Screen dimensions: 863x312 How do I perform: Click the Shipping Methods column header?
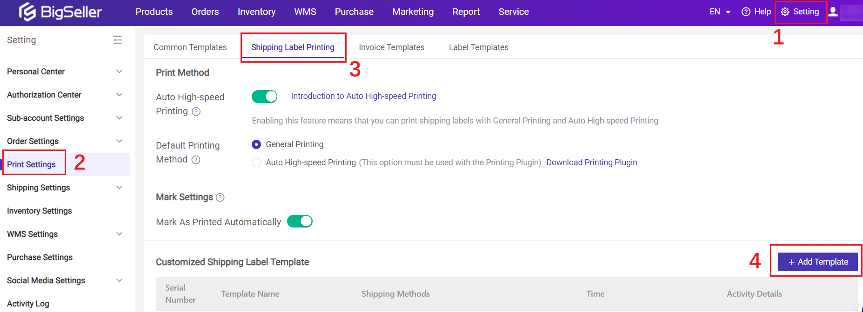396,294
